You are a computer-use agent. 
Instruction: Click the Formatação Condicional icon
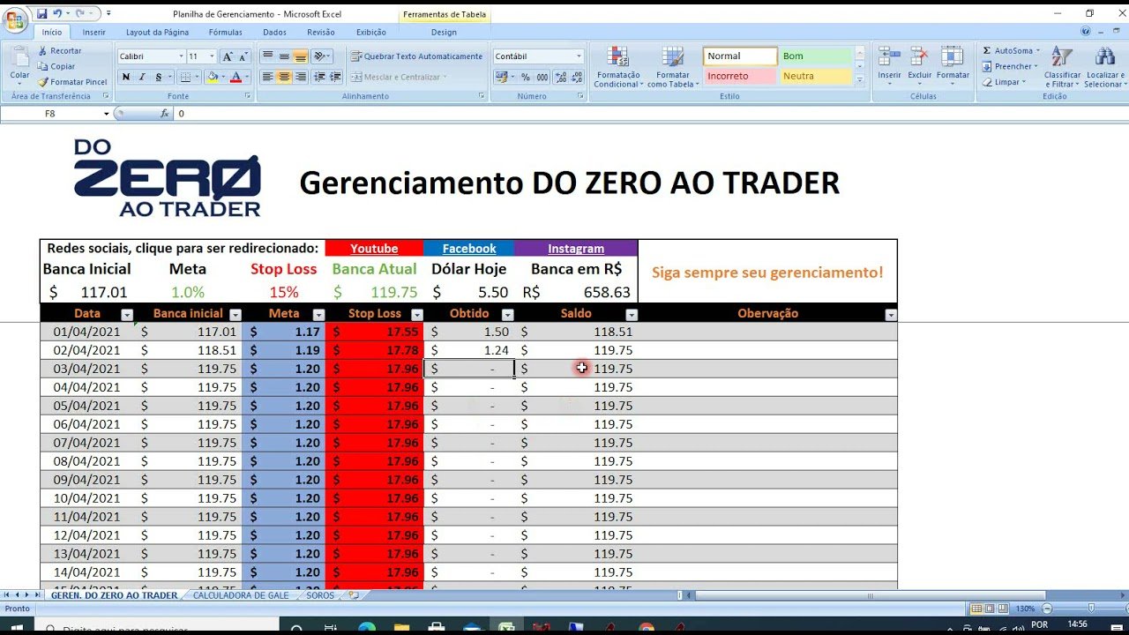tap(617, 56)
